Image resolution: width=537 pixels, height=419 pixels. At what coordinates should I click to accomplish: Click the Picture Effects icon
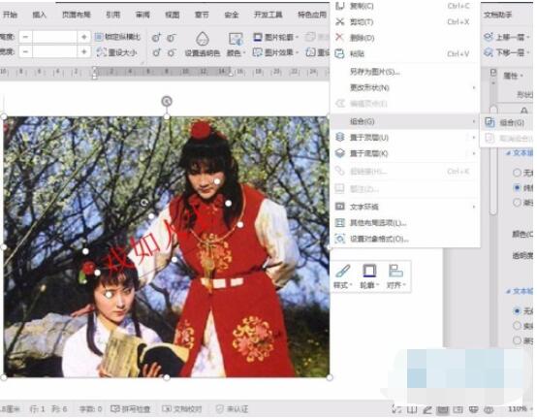tap(257, 52)
